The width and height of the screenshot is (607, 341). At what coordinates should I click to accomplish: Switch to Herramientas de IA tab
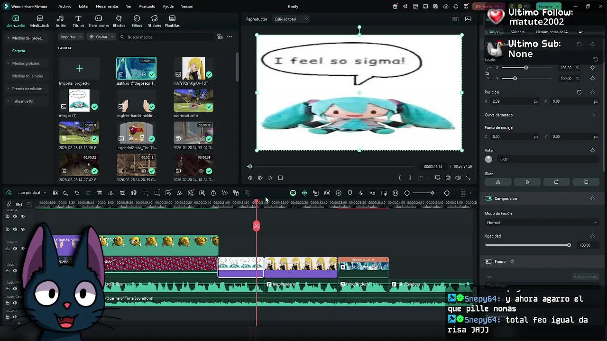tap(552, 32)
